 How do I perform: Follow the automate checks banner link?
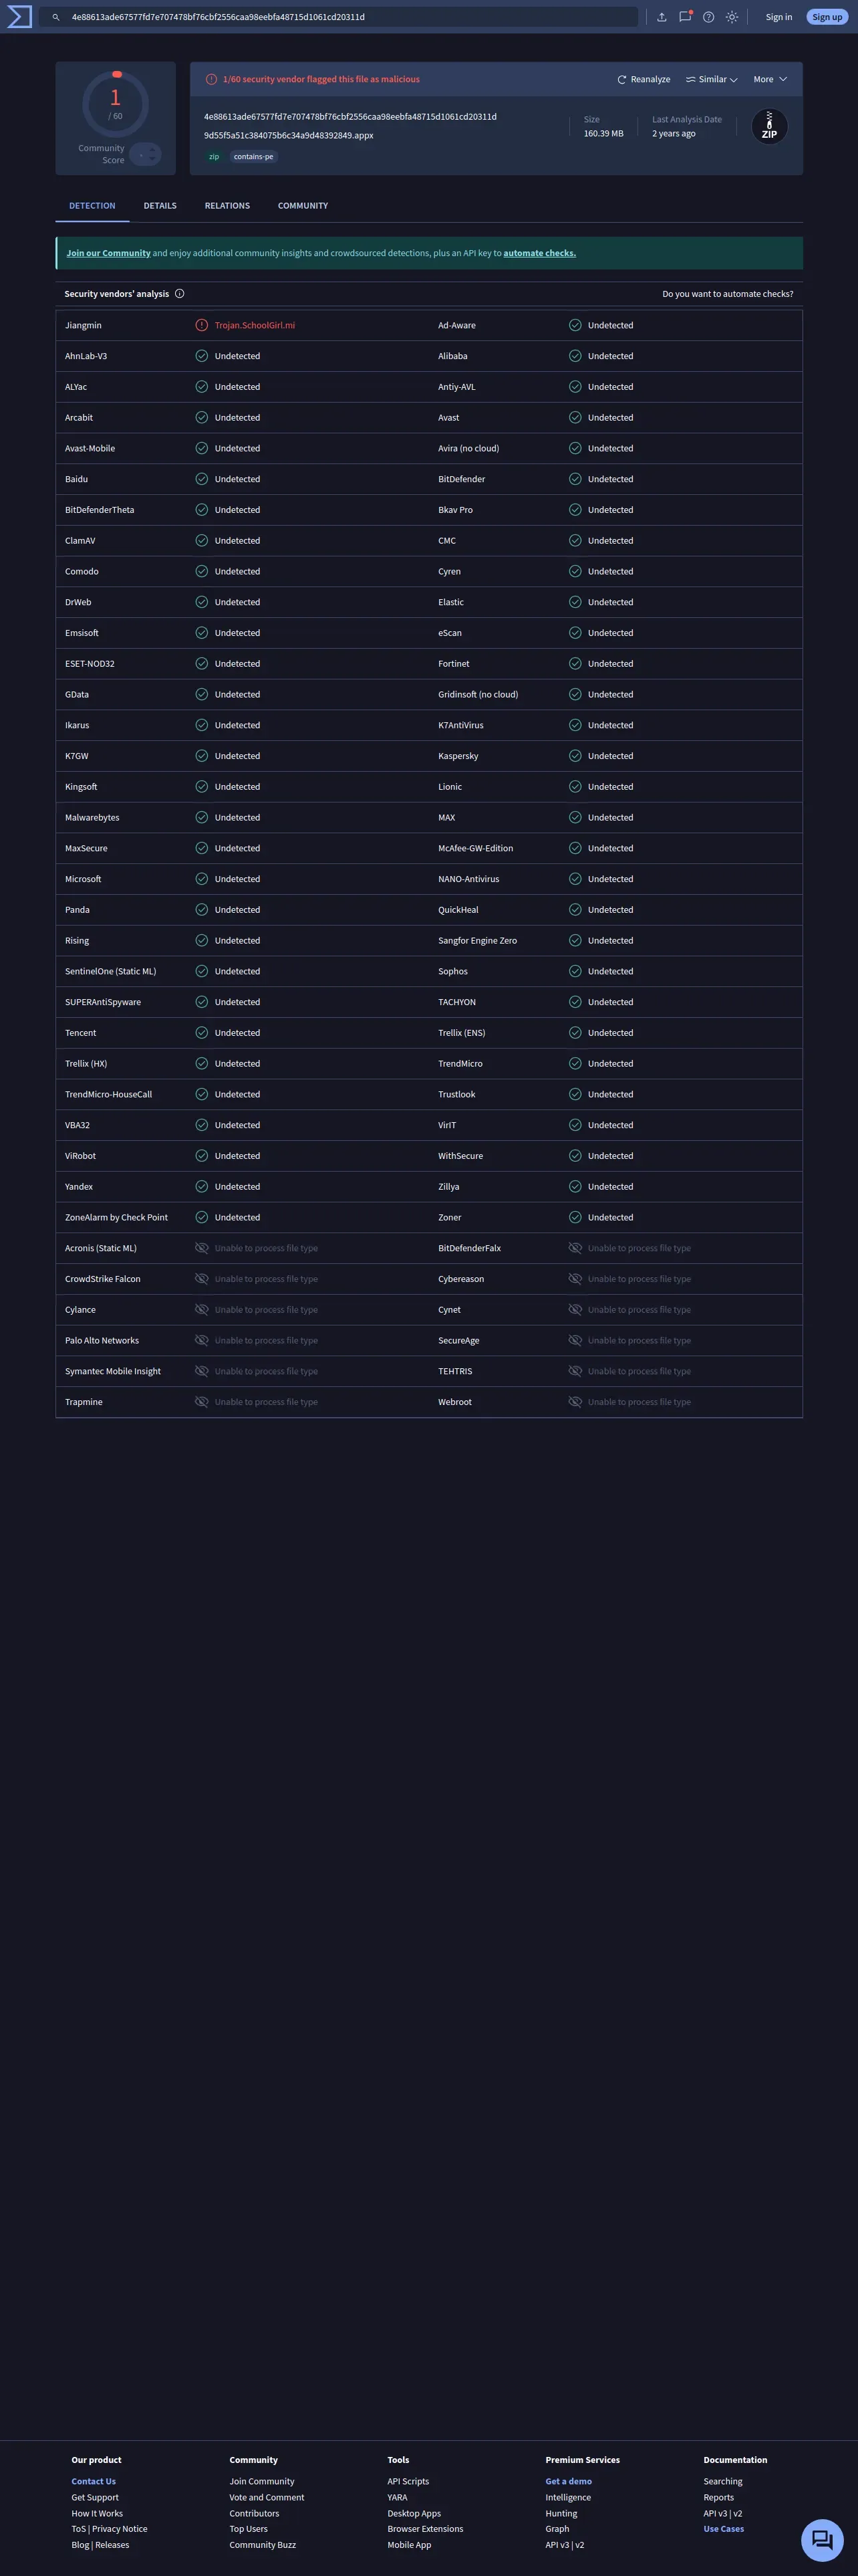pyautogui.click(x=539, y=253)
